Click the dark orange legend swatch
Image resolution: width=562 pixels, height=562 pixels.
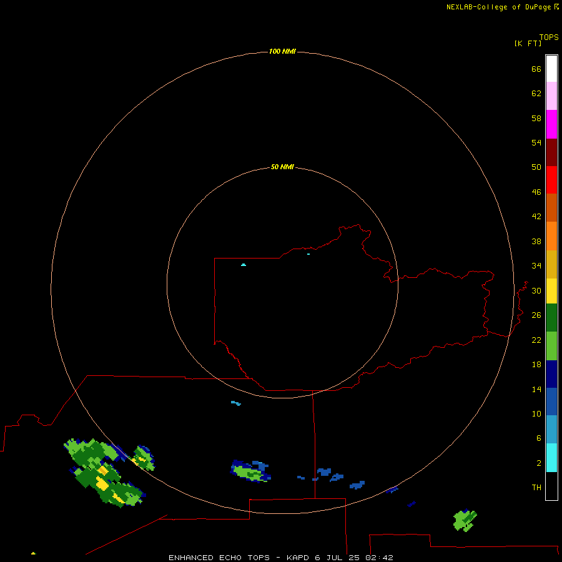(x=551, y=208)
